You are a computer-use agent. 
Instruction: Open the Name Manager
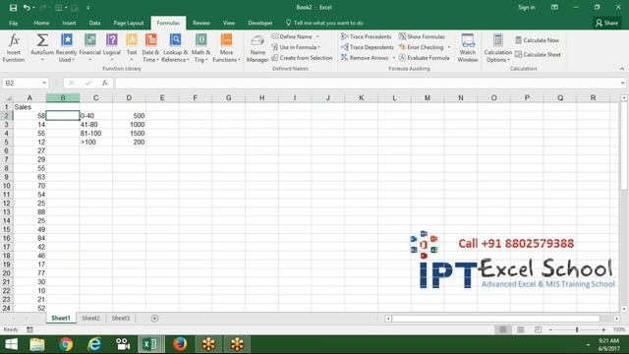click(257, 48)
